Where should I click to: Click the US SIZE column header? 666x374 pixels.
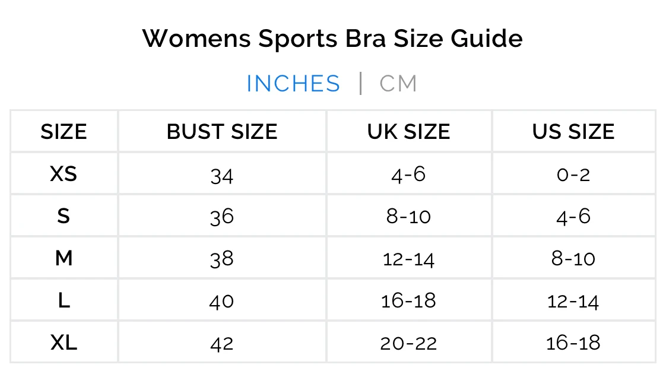pyautogui.click(x=573, y=132)
